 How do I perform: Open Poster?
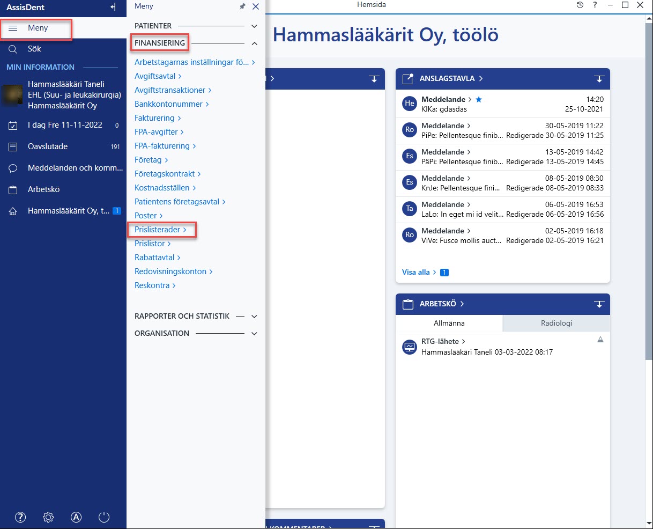point(149,216)
